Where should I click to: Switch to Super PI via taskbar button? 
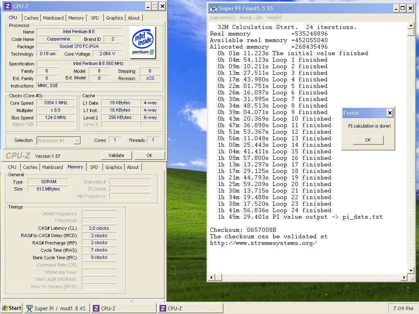(56, 308)
